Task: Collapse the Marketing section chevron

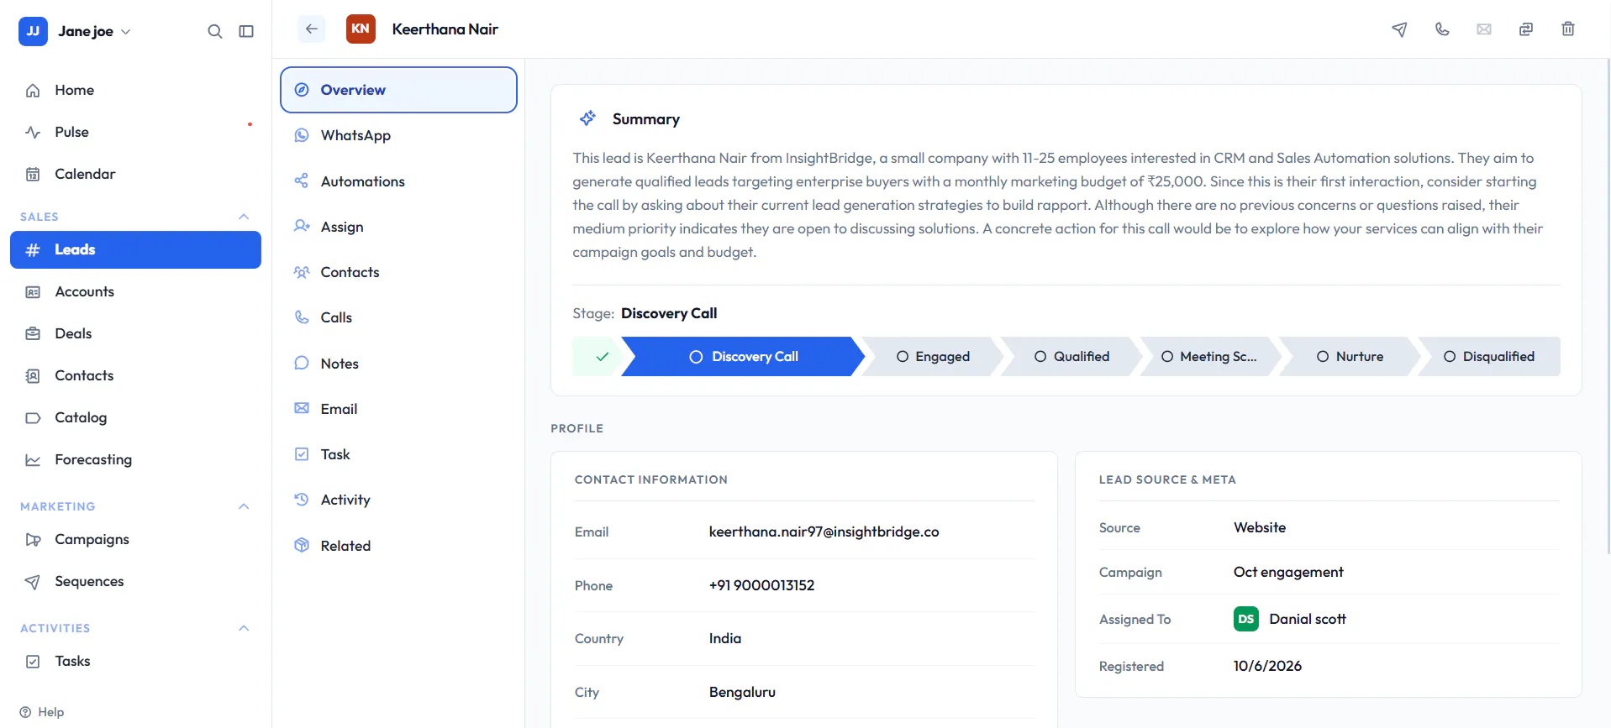Action: 244,506
